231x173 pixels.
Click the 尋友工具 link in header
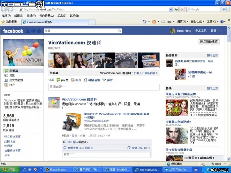pyautogui.click(x=201, y=31)
